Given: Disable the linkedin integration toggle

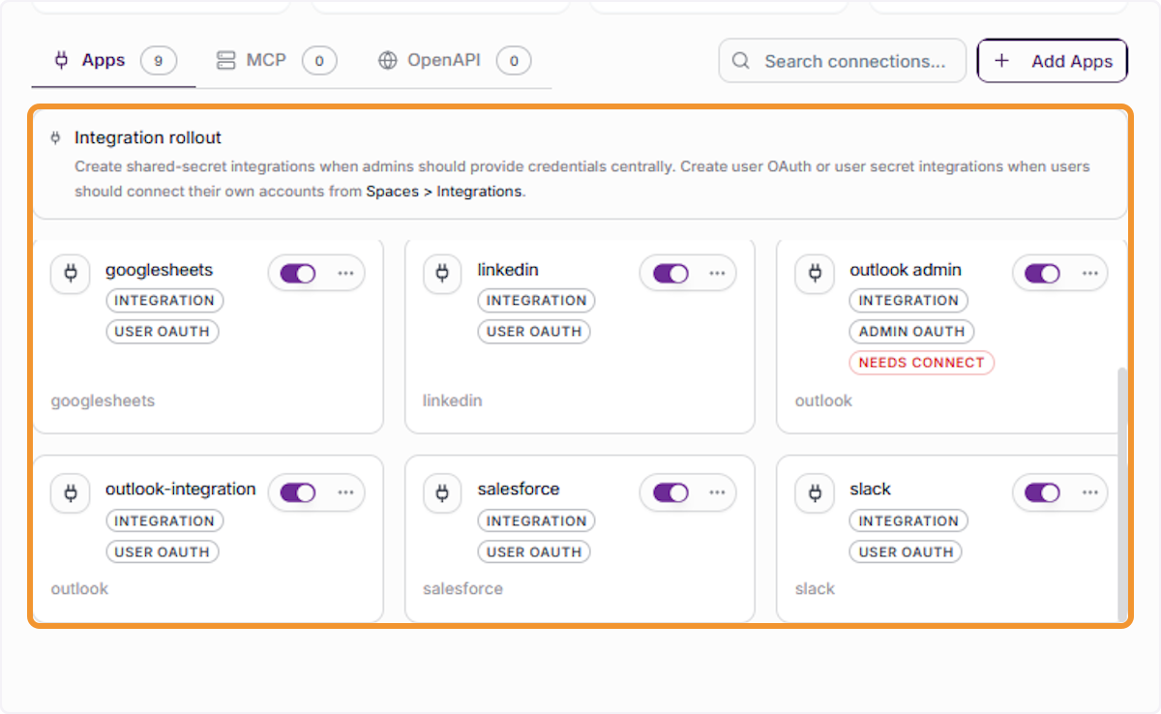Looking at the screenshot, I should point(670,274).
